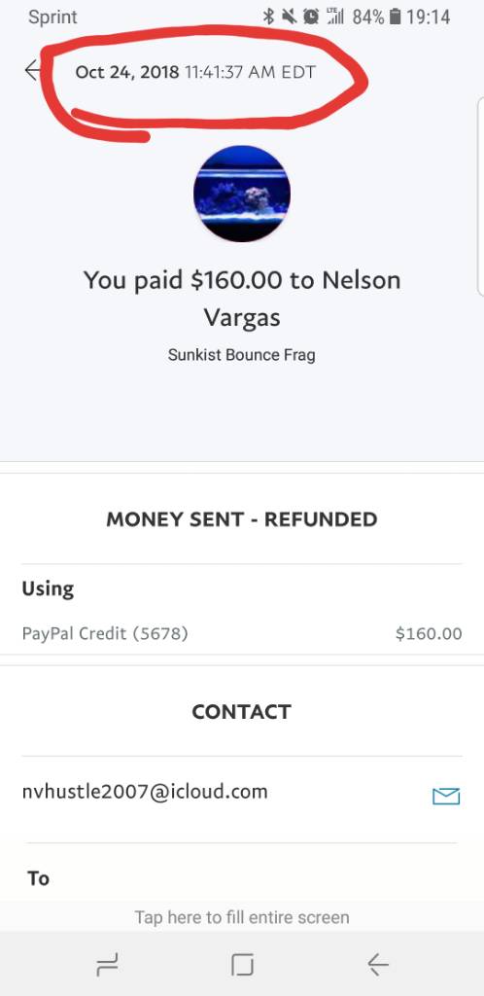Tap the alarm clock status icon
Viewport: 484px width, 996px height.
[x=311, y=18]
